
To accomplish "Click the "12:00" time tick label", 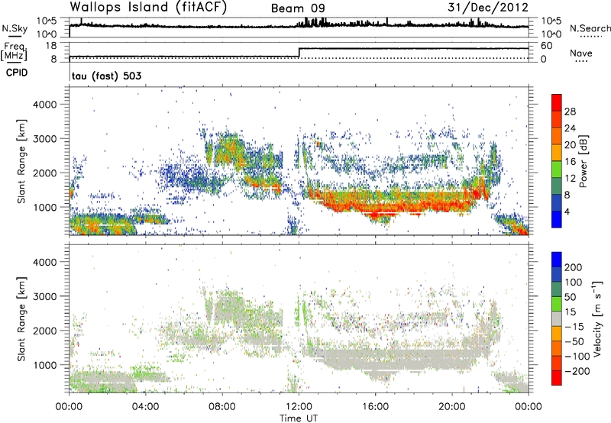I will point(299,407).
